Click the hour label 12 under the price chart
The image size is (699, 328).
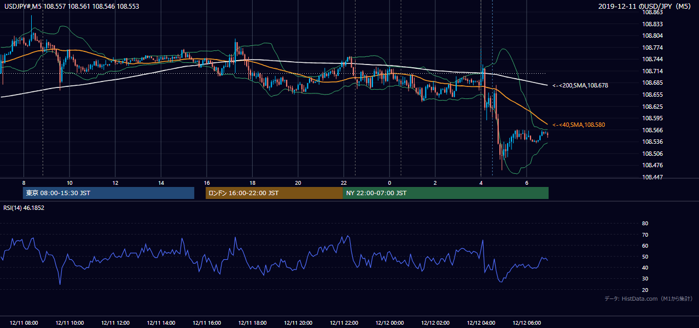[x=115, y=183]
